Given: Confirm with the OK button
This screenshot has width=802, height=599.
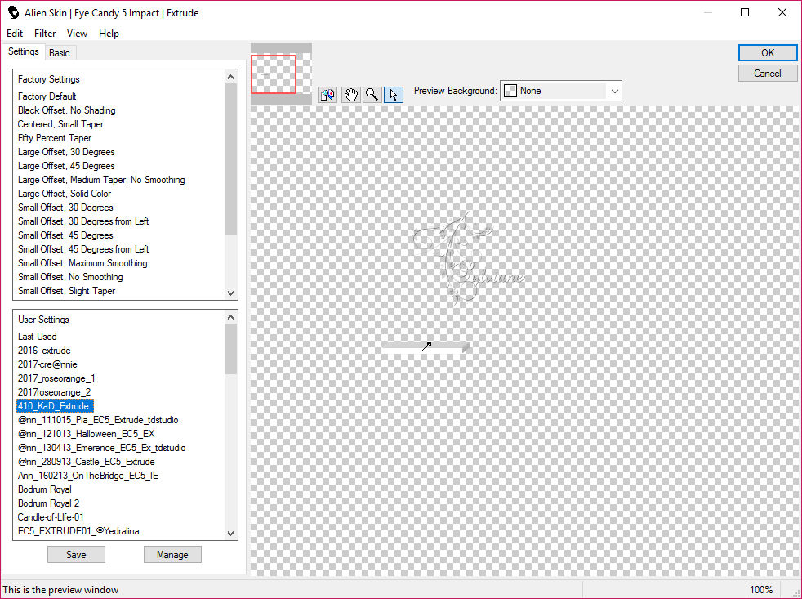Looking at the screenshot, I should tap(767, 53).
